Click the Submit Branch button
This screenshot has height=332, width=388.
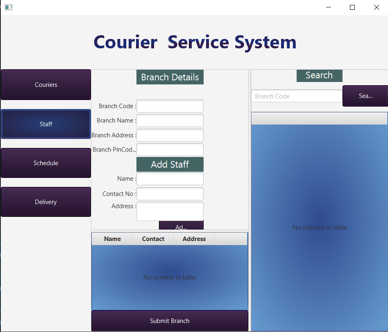[x=170, y=321]
